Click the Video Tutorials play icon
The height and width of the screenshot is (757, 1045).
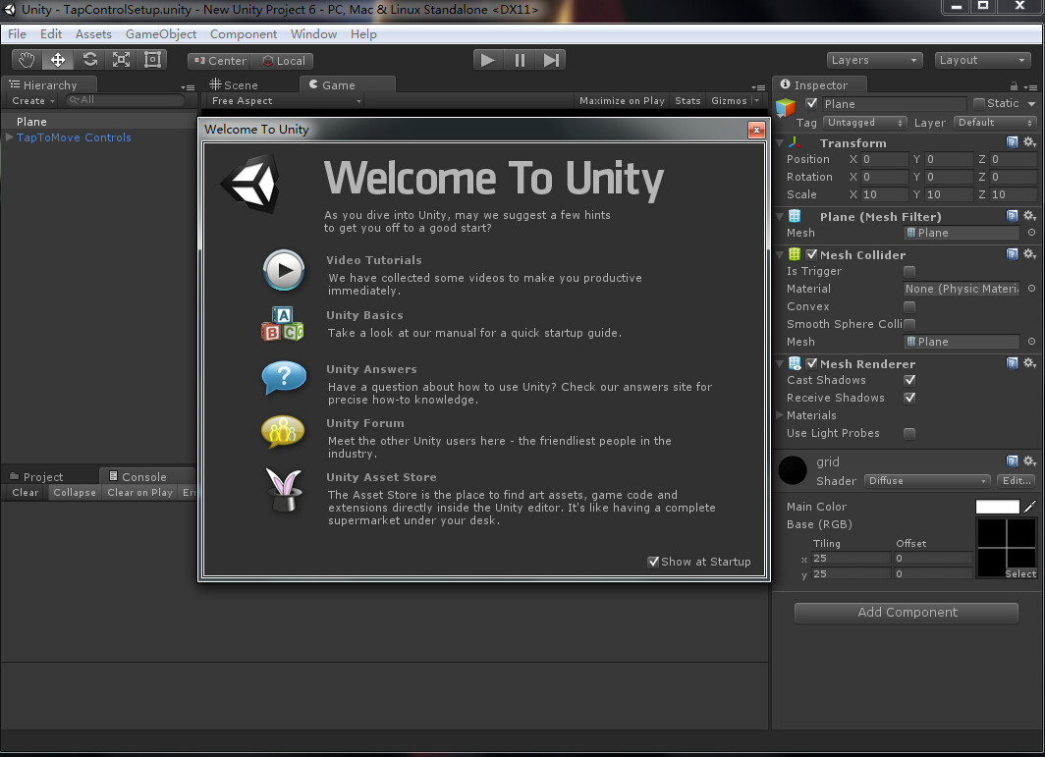pos(284,271)
